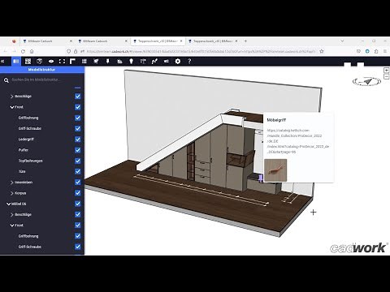390x292 pixels.
Task: Click the blue extension icon in the browser toolbar
Action: pyautogui.click(x=367, y=51)
